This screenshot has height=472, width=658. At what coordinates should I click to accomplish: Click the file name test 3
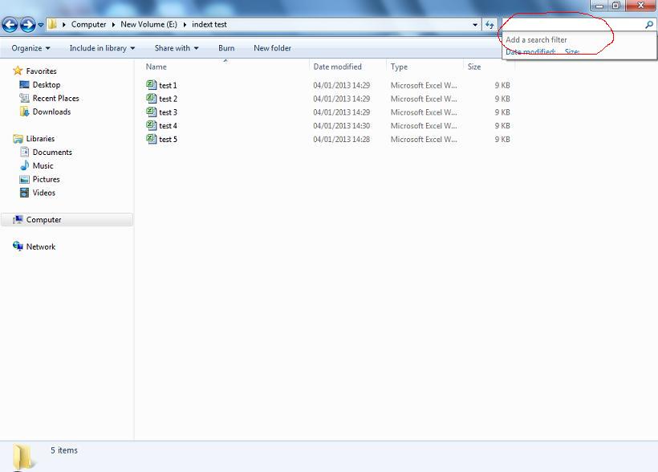click(x=168, y=112)
